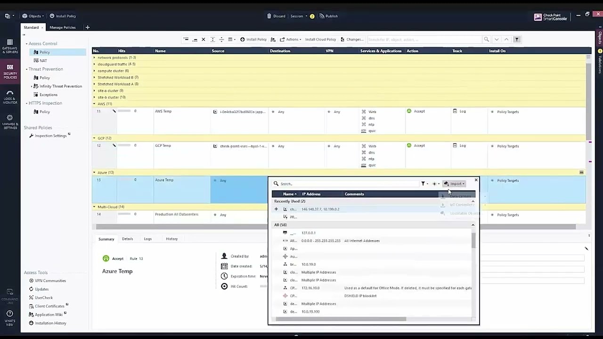
Task: Click the add rule below toolbar icon
Action: 195,40
